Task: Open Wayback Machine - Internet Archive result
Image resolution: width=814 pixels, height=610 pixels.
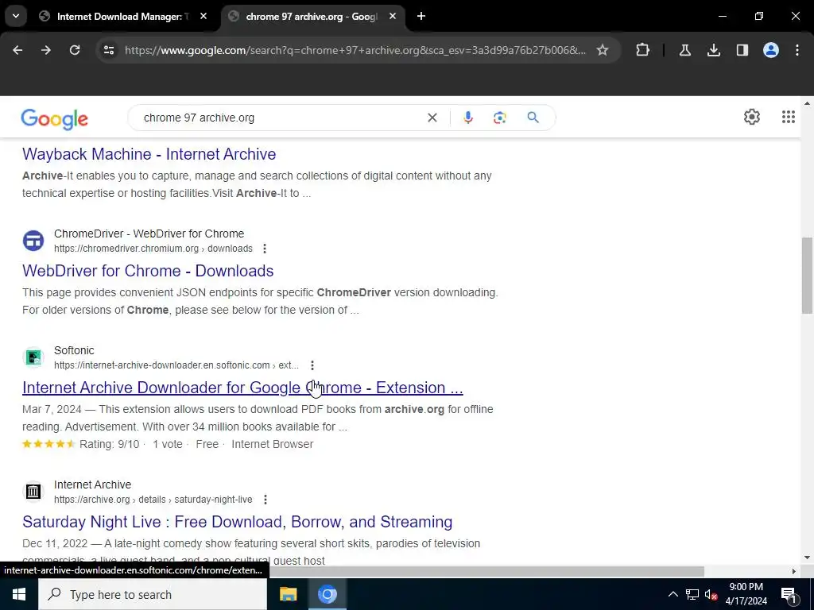Action: 149,154
